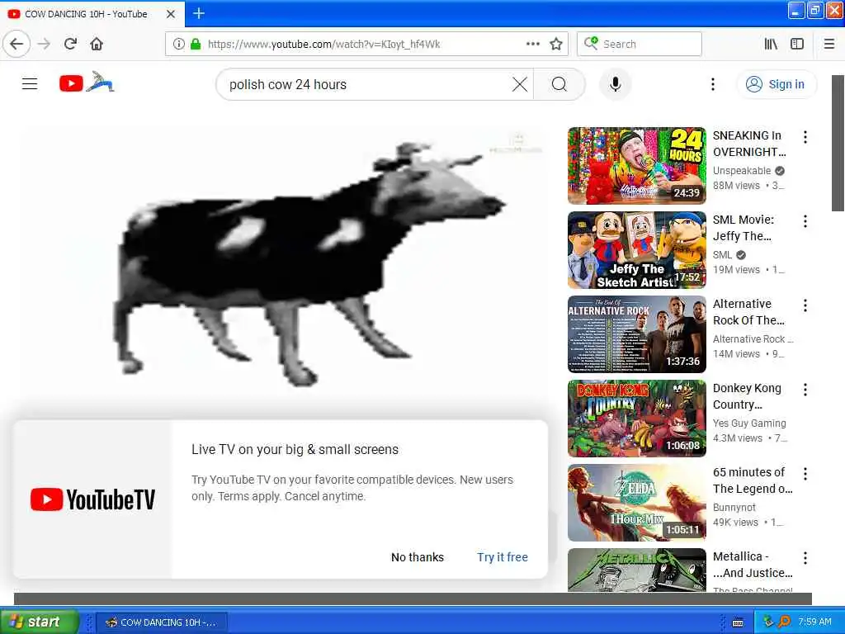This screenshot has width=845, height=634.
Task: Bookmark this page with the star icon
Action: (556, 44)
